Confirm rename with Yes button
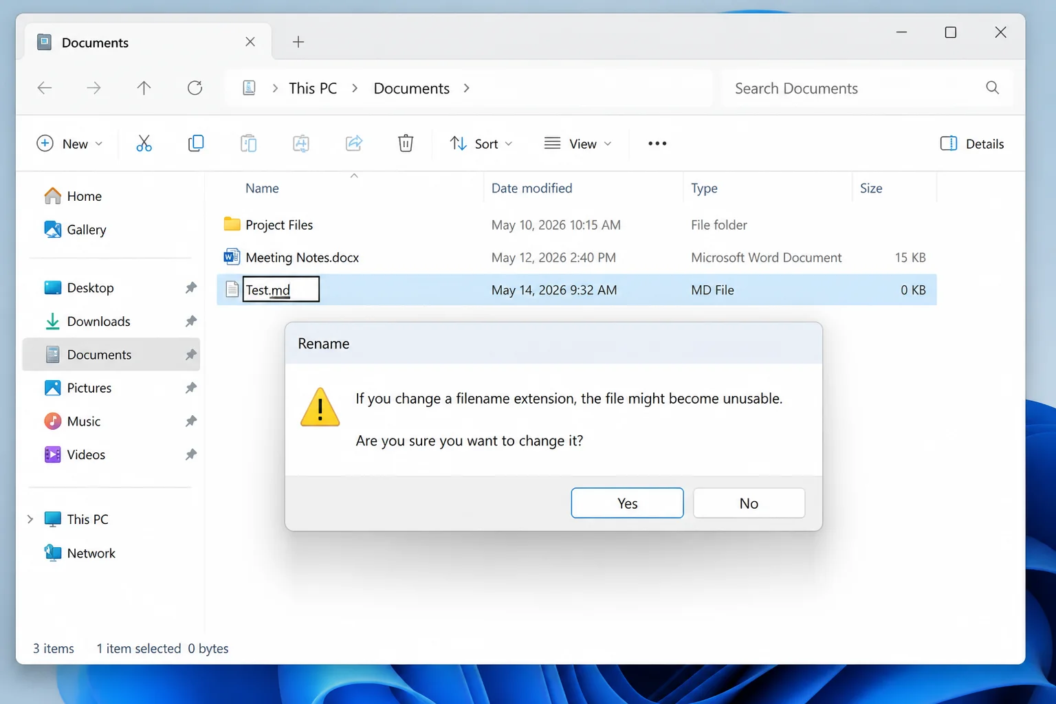1056x704 pixels. tap(627, 503)
